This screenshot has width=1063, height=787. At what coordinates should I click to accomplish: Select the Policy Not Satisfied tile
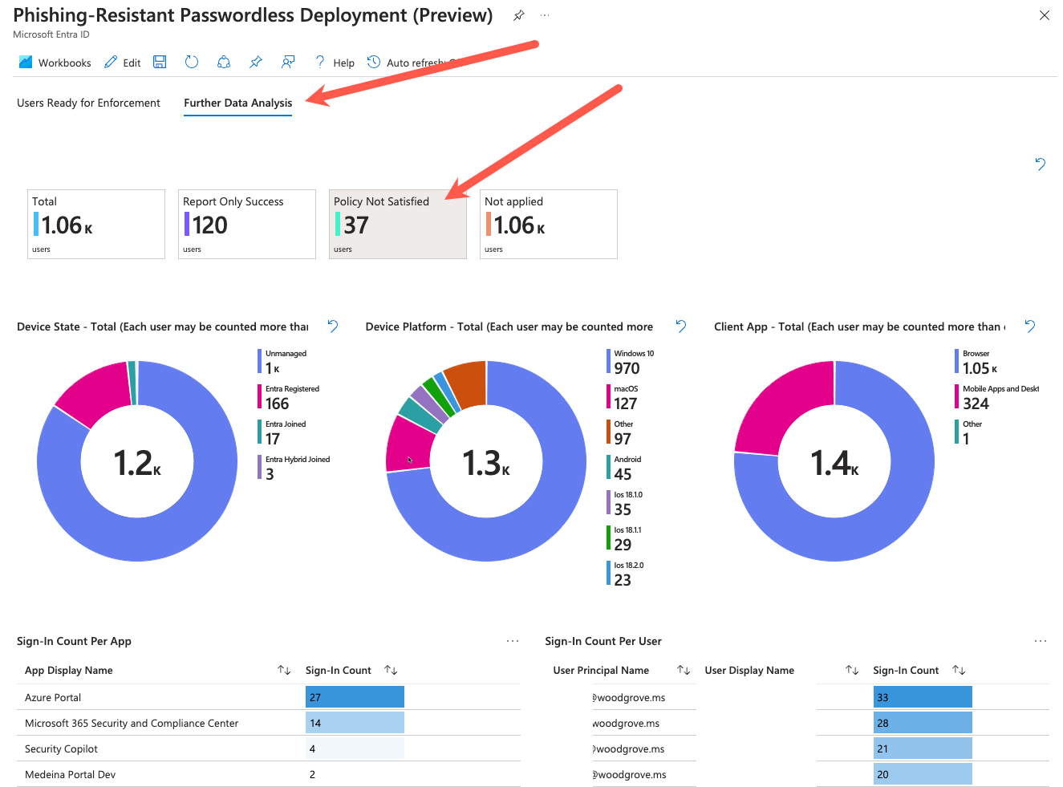[398, 224]
